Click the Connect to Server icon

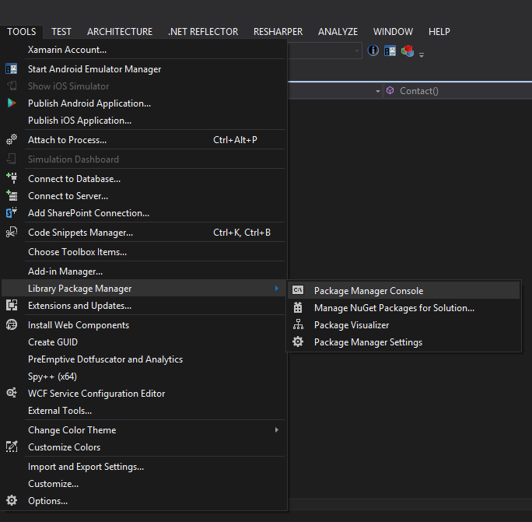point(12,195)
